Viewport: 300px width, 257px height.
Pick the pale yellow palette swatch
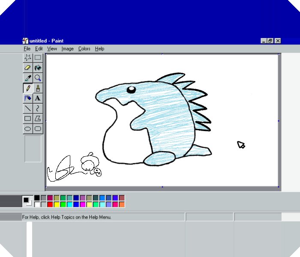89,204
